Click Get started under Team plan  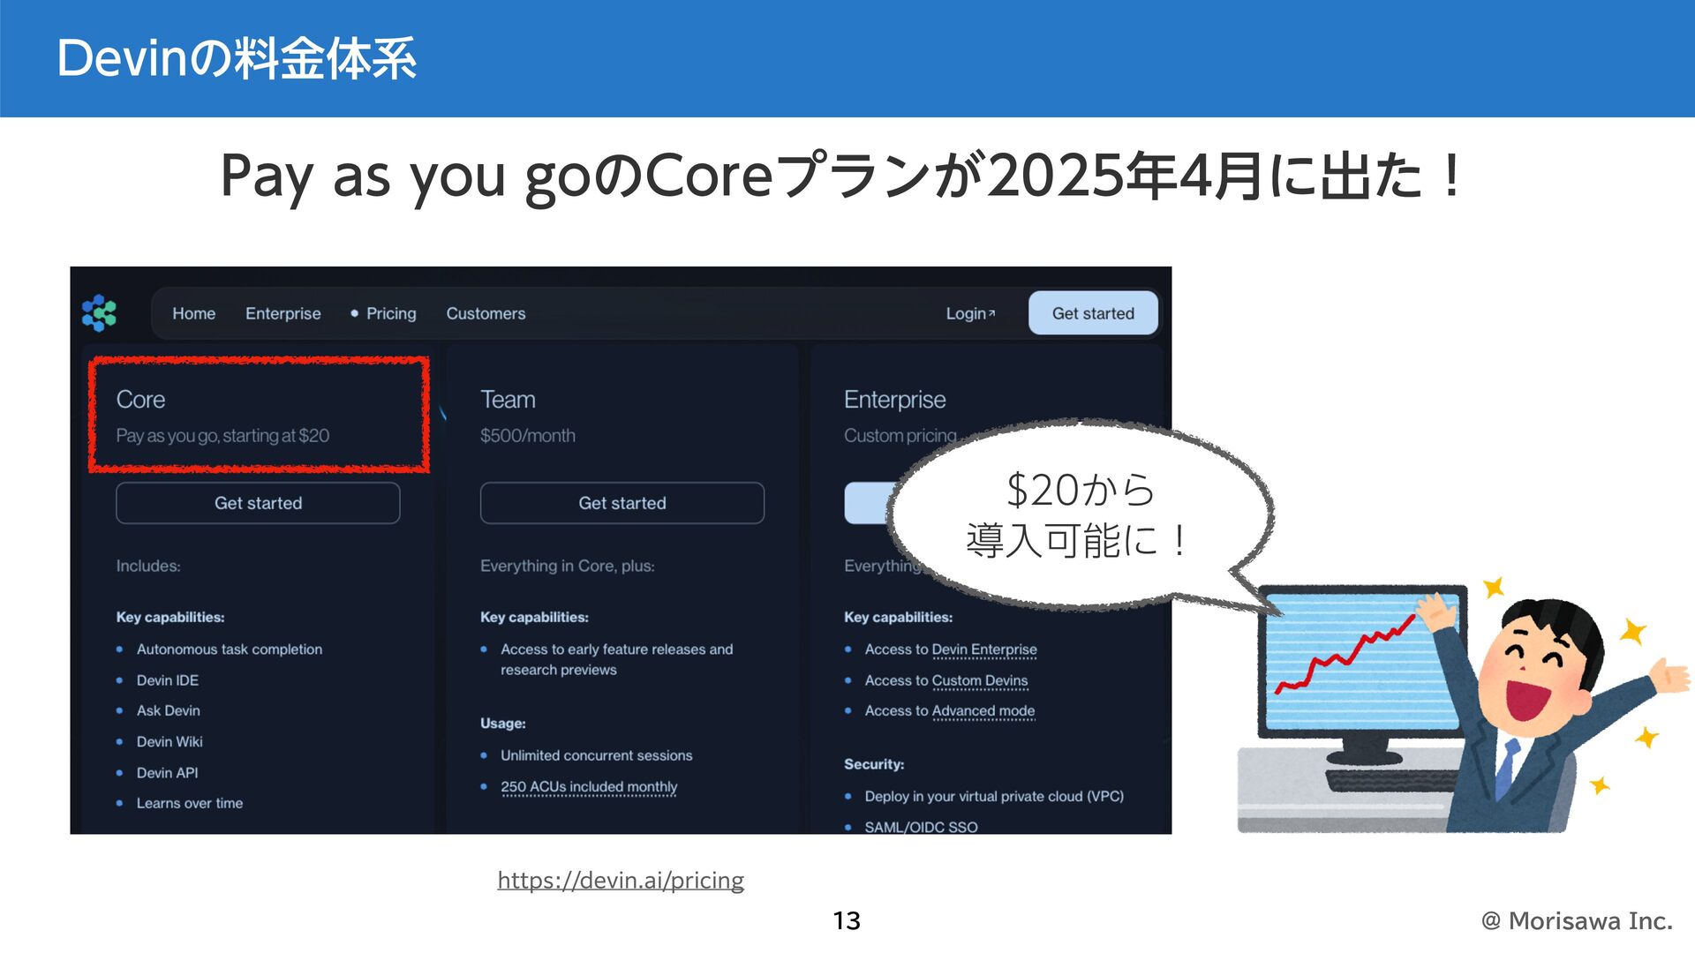[621, 503]
